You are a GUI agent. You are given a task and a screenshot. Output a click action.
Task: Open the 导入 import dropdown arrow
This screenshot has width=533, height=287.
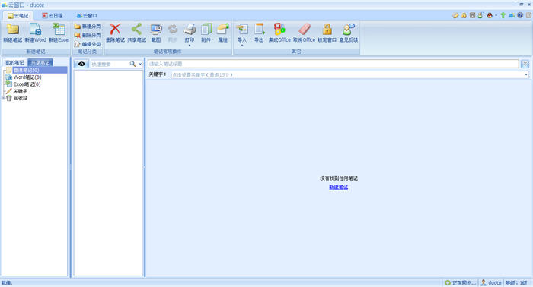(242, 45)
